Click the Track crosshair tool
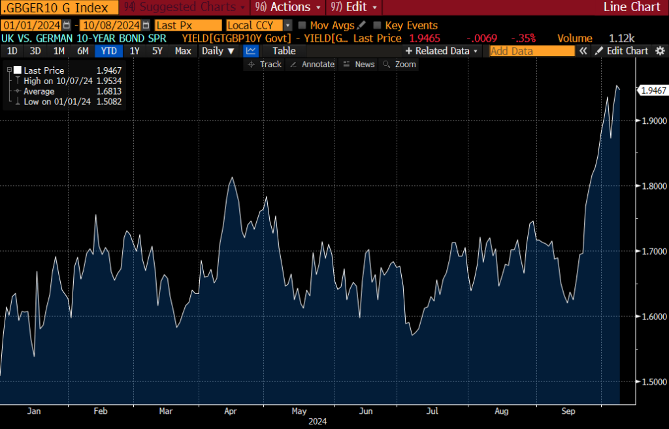Image resolution: width=669 pixels, height=429 pixels. [265, 64]
